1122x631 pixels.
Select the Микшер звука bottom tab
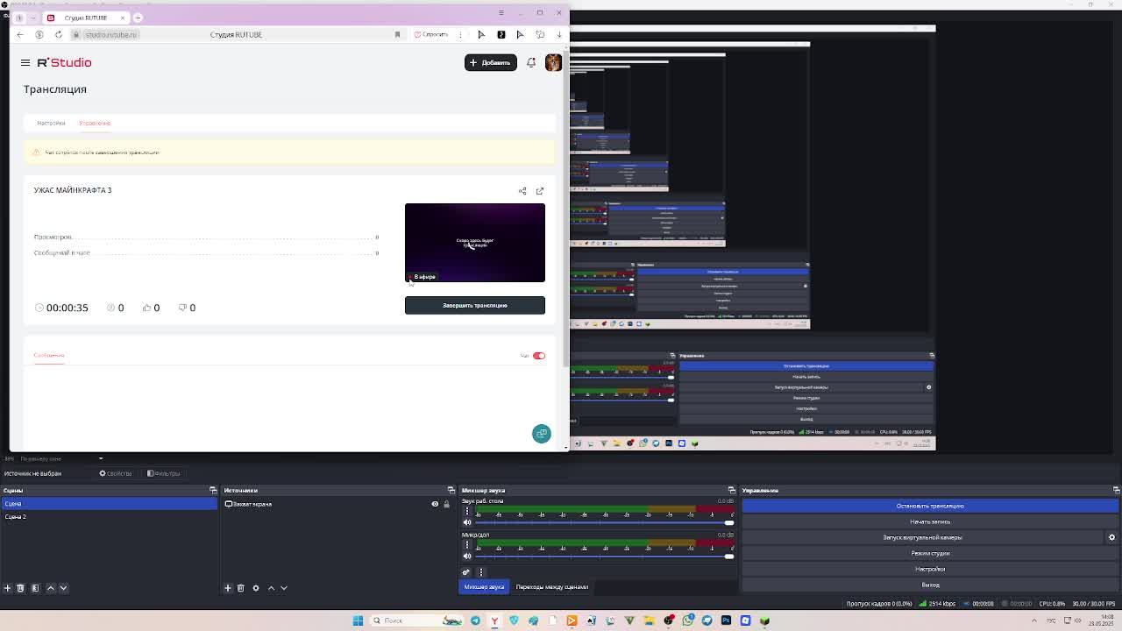[x=484, y=587]
